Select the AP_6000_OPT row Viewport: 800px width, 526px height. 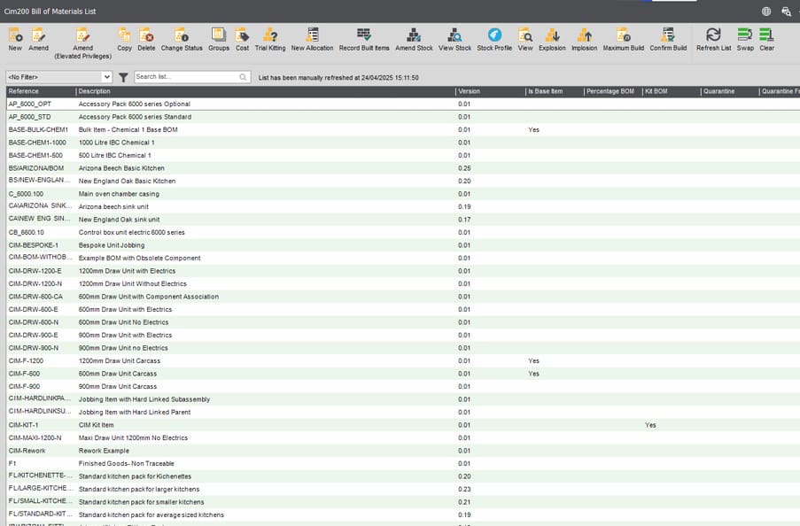403,104
